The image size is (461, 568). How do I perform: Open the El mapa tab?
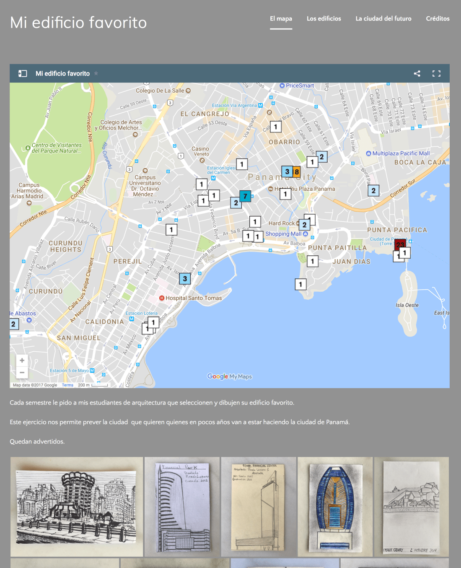(281, 18)
